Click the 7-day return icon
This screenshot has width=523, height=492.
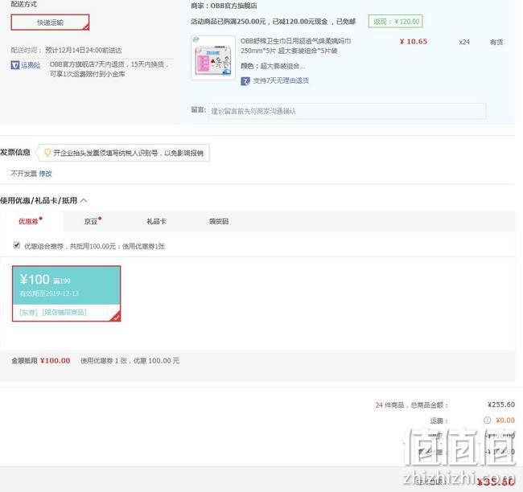[x=245, y=80]
